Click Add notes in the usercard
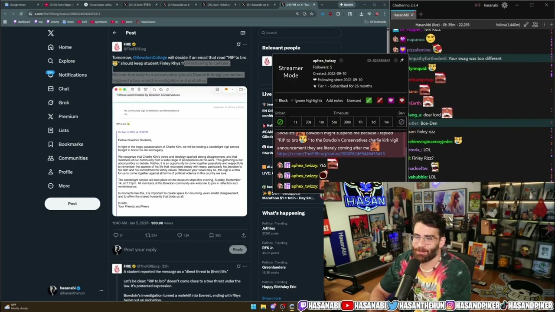Screen dimensions: 555x312 pos(334,101)
